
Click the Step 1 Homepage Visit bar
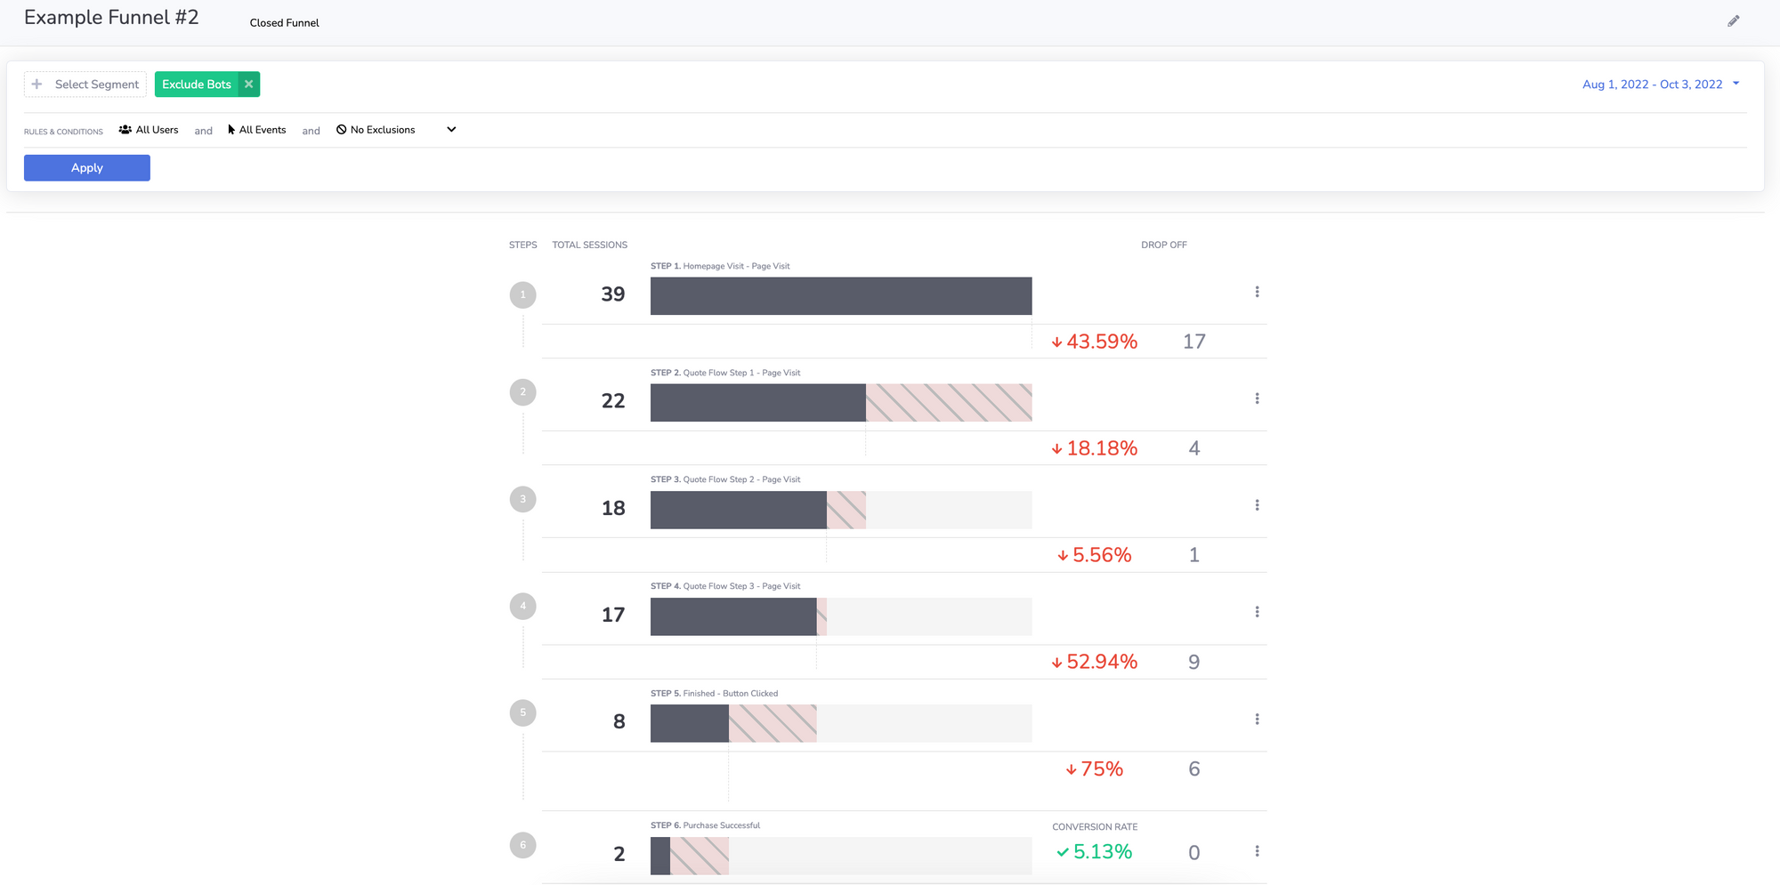pos(840,296)
